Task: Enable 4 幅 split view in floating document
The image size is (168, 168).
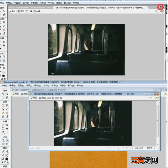Action: click(58, 98)
